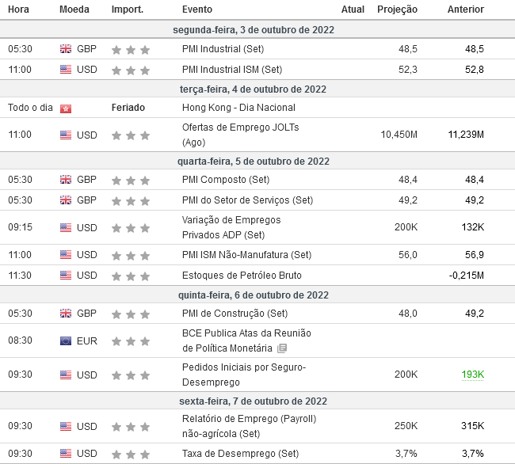The image size is (515, 464).
Task: Click the Anterior column header
Action: pyautogui.click(x=465, y=10)
